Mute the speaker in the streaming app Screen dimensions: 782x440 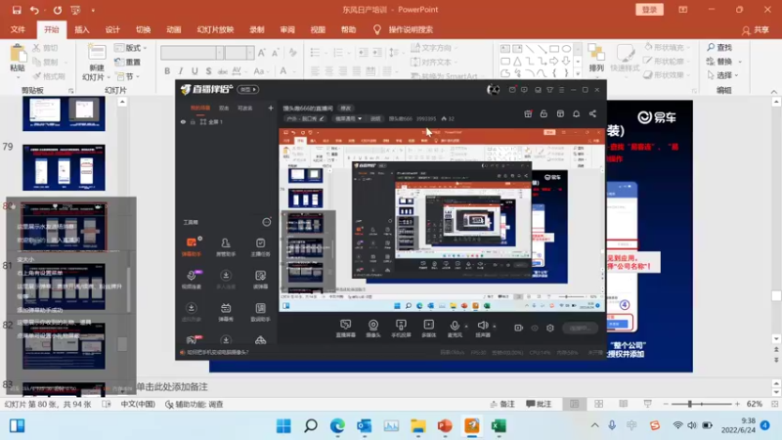(x=482, y=329)
